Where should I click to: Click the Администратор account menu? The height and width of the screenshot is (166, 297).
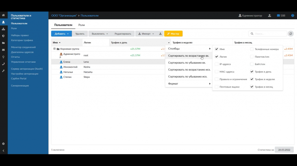pos(250,16)
